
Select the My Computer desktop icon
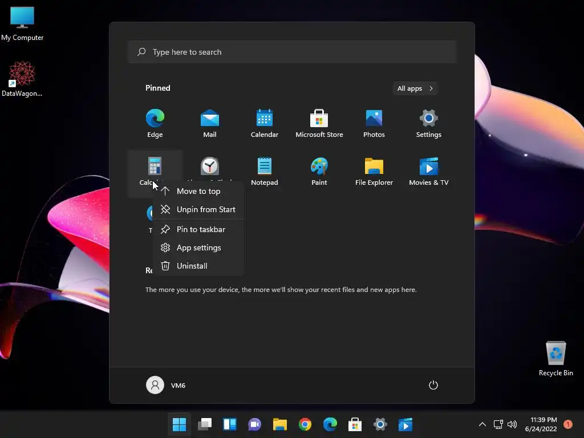(22, 24)
